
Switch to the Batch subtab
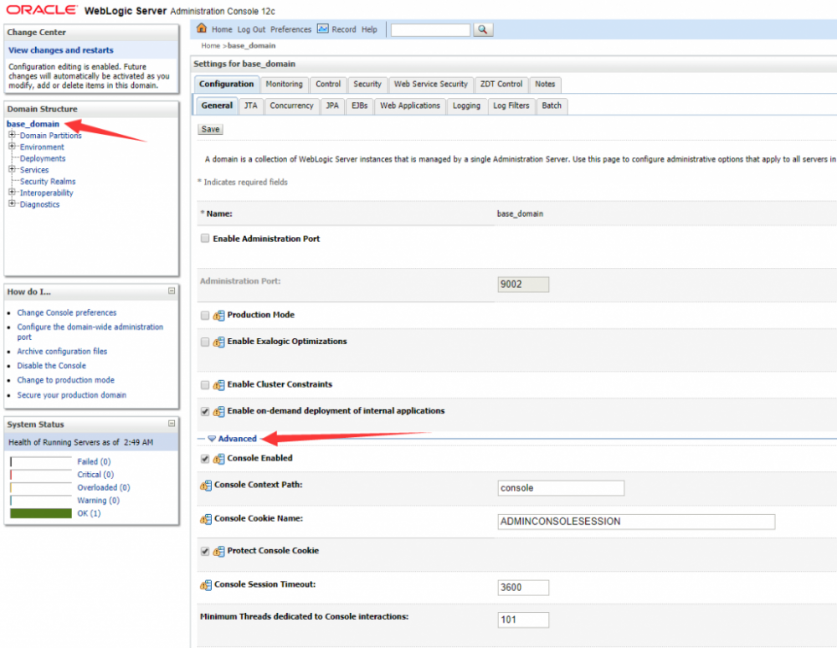tap(552, 105)
